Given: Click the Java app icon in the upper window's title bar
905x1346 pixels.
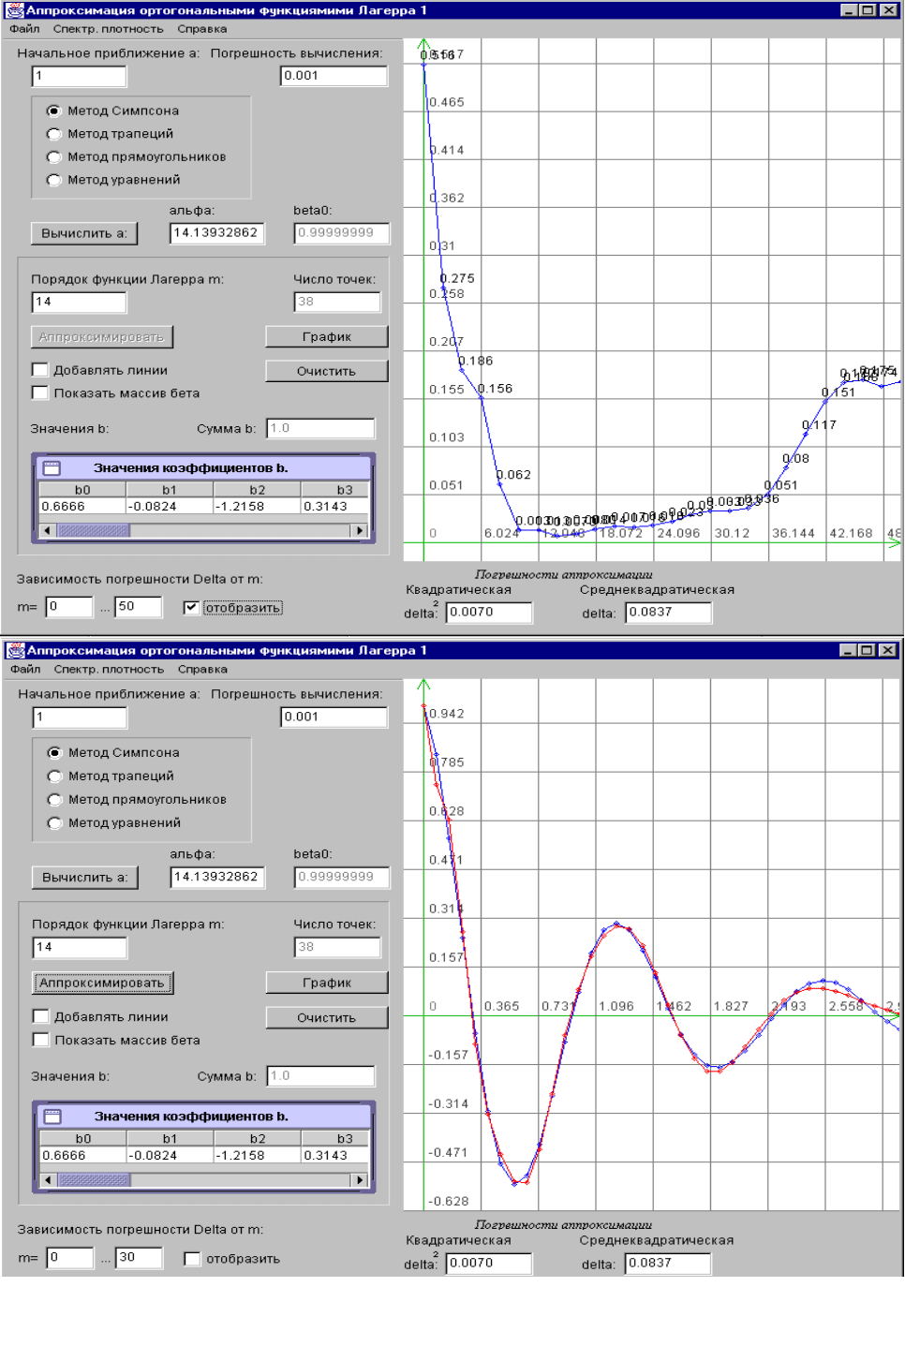Looking at the screenshot, I should (x=14, y=10).
